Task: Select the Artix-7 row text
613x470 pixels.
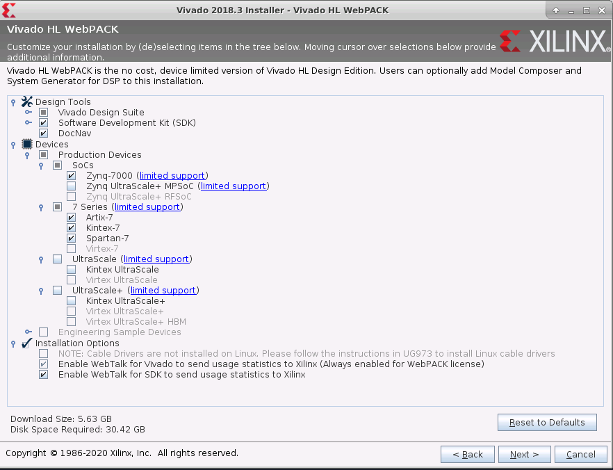Action: coord(99,218)
